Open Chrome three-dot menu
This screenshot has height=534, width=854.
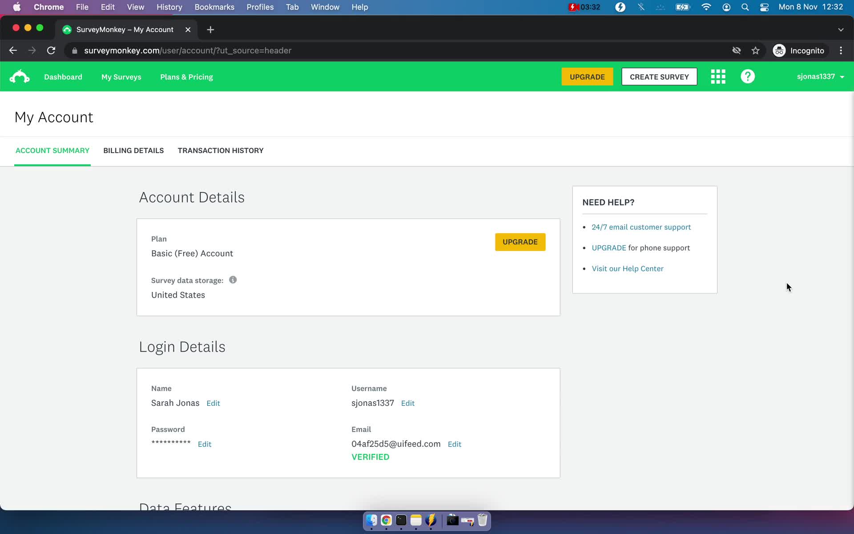pyautogui.click(x=841, y=51)
